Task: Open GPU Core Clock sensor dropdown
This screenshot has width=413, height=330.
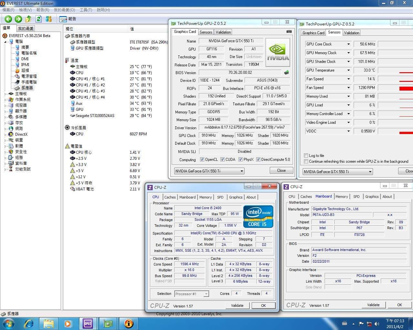Action: [x=348, y=44]
